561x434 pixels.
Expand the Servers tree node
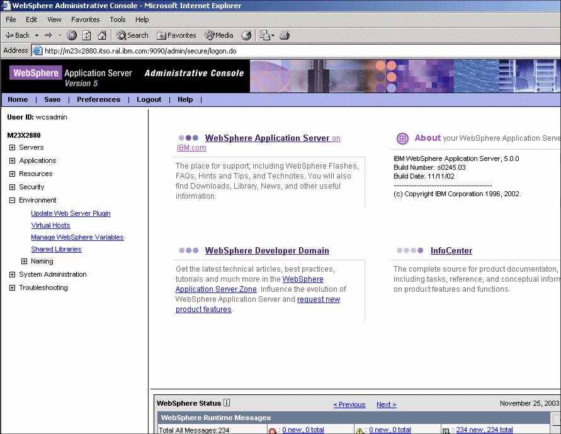12,147
